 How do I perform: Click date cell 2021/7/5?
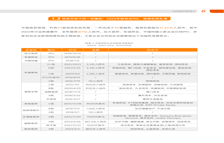point(73,85)
